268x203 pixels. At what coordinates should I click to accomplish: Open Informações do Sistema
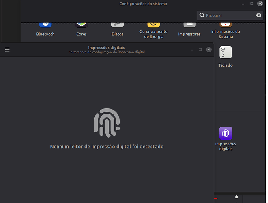point(225,25)
